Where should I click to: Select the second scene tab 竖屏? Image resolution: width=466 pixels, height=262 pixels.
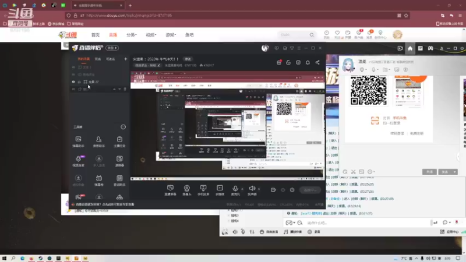98,59
